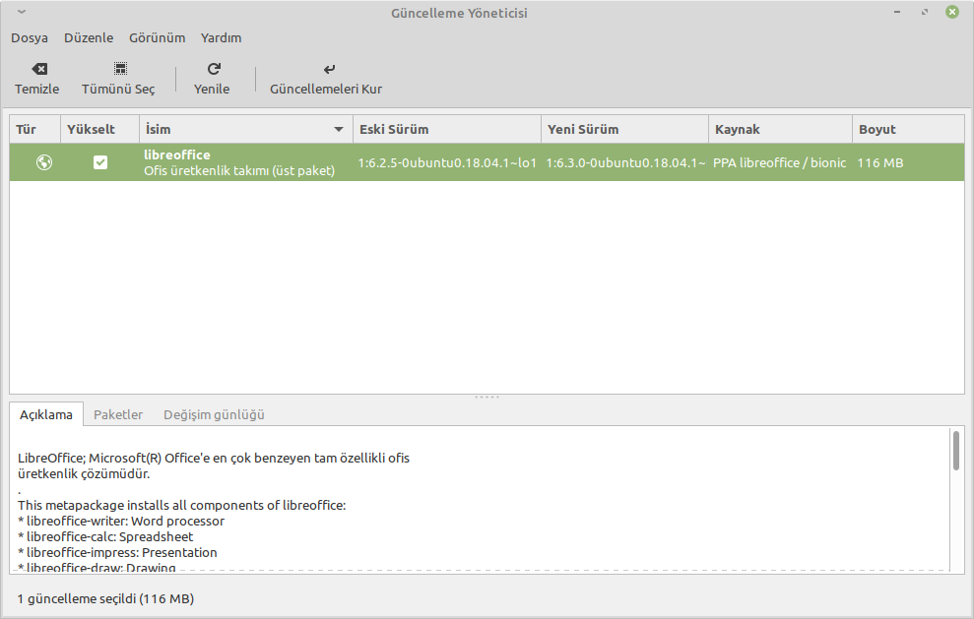The width and height of the screenshot is (974, 619).
Task: Switch to the Değişim günlüğü tab
Action: pyautogui.click(x=215, y=414)
